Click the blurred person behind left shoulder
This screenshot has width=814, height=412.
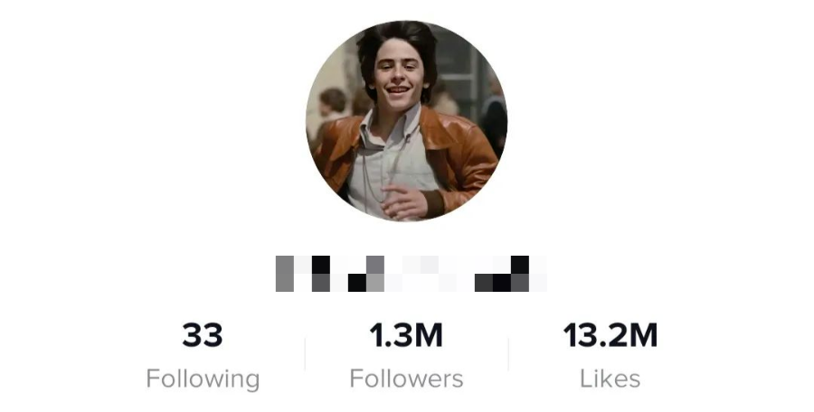pyautogui.click(x=332, y=104)
